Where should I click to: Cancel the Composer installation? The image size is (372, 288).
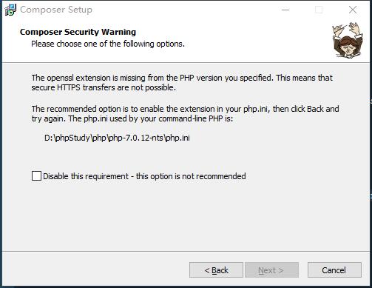334,270
